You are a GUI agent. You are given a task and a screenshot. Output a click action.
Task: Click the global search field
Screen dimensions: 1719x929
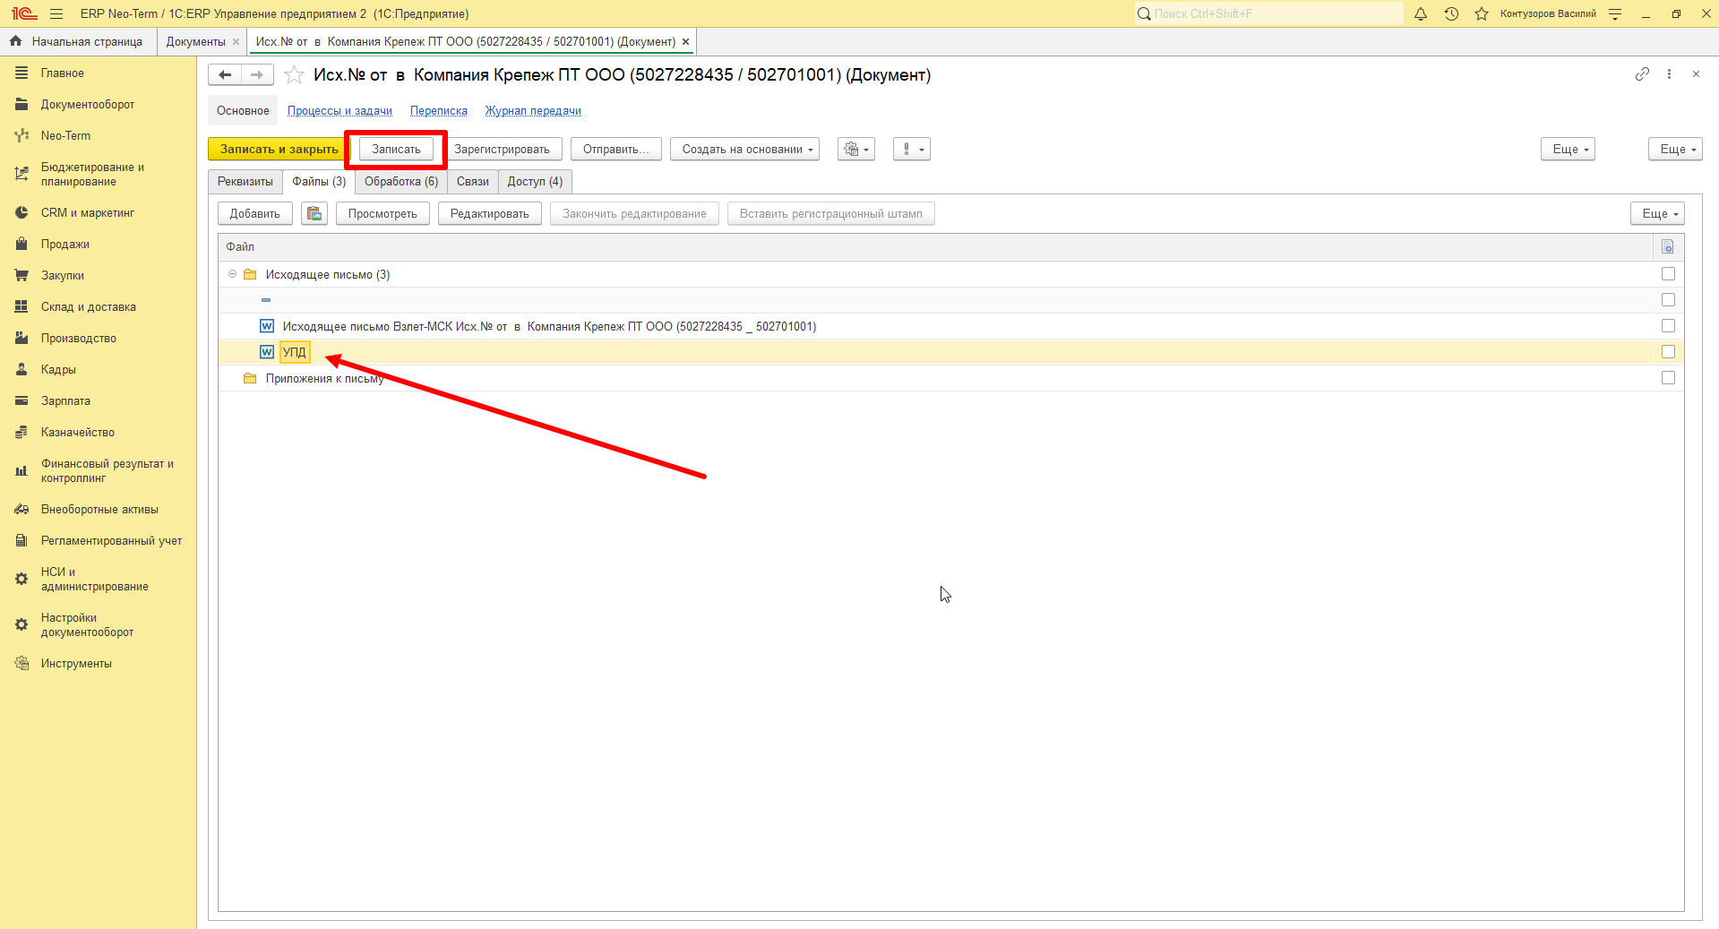click(x=1268, y=13)
